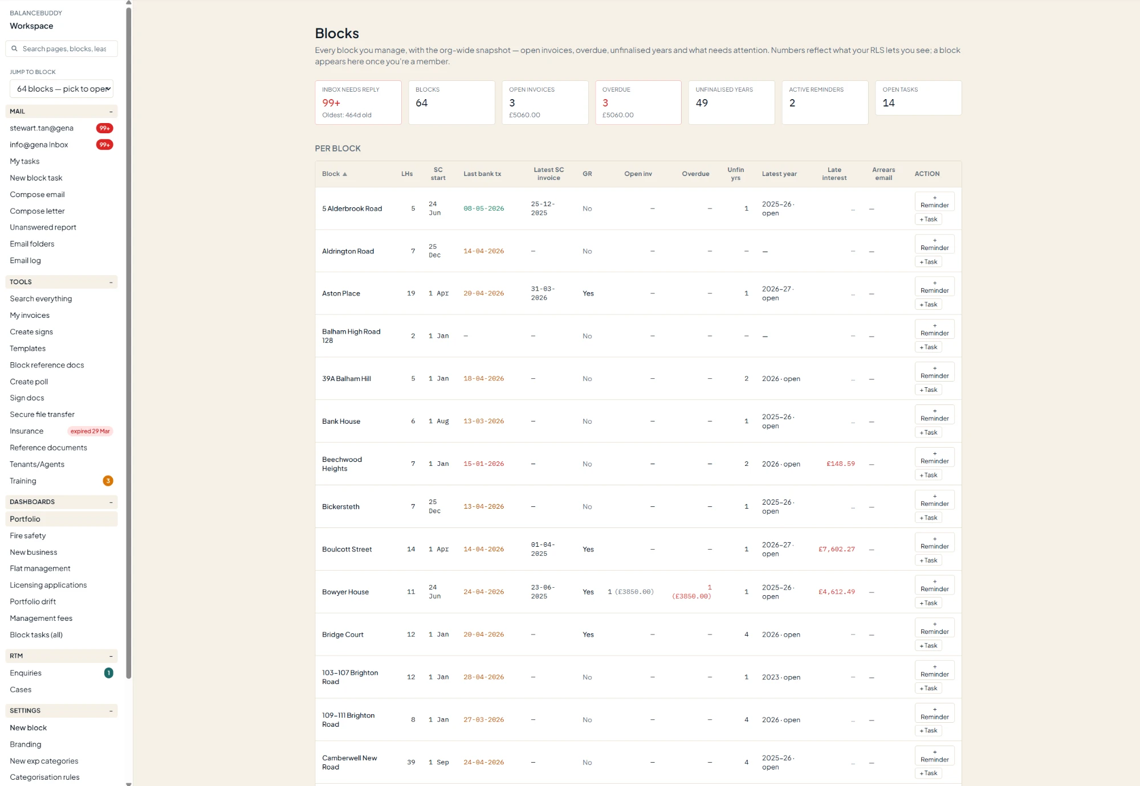Viewport: 1140px width, 786px height.
Task: Open Block tasks (all) dashboard
Action: (36, 634)
